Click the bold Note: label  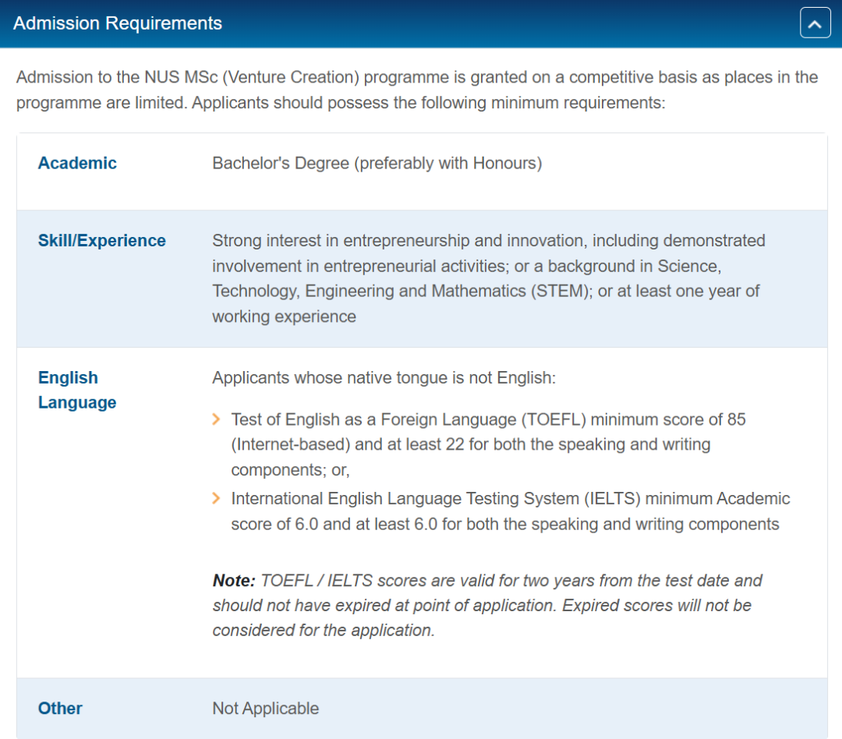(234, 581)
